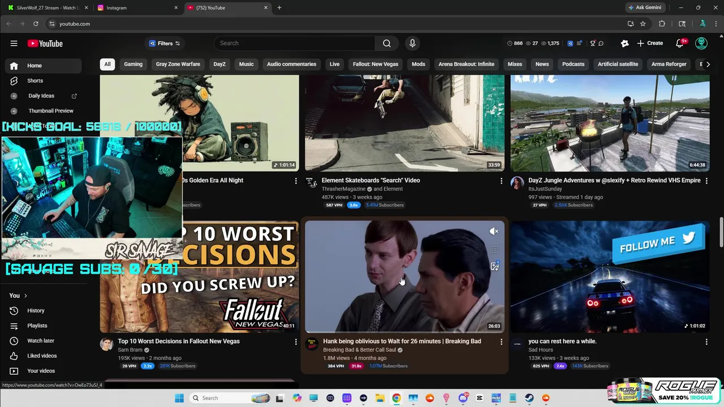Open Home in the sidebar
This screenshot has height=407, width=724.
[44, 66]
